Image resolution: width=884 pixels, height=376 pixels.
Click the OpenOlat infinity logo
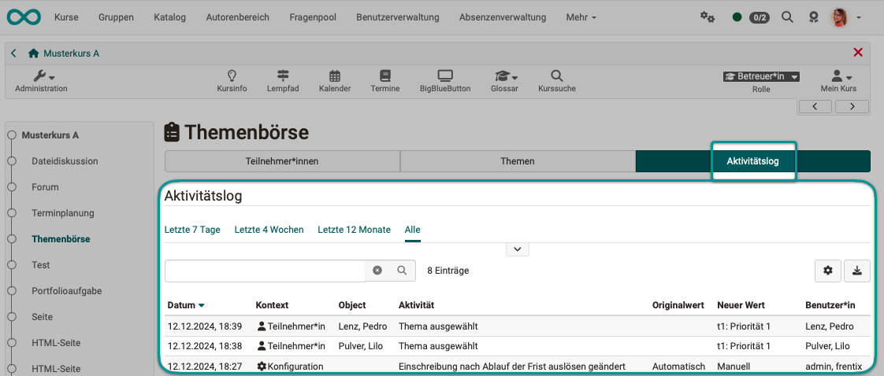pyautogui.click(x=24, y=17)
